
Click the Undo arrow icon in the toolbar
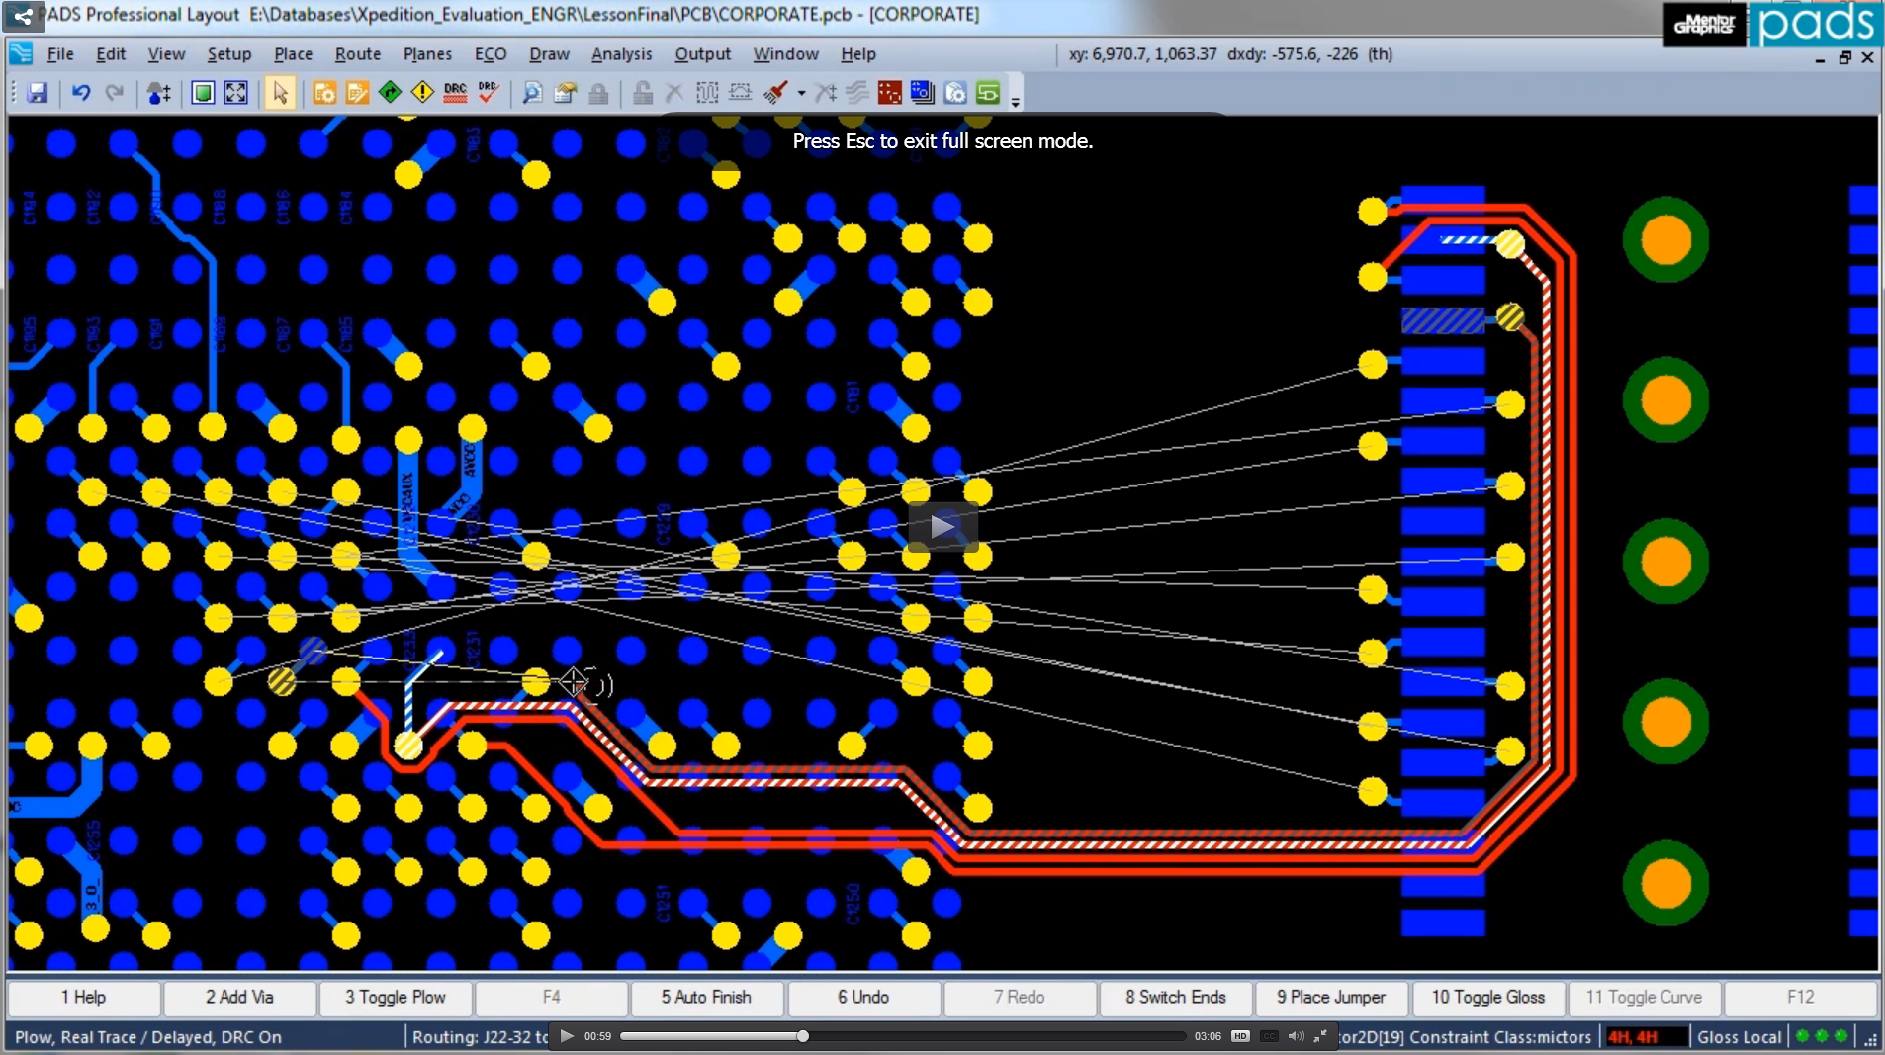(x=81, y=93)
